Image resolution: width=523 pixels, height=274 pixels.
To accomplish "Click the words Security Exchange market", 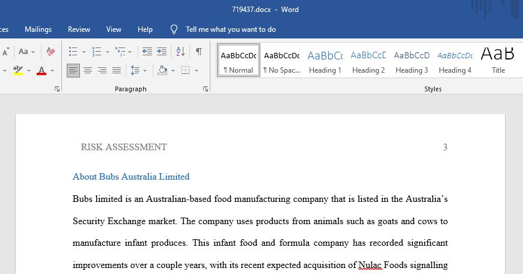I will [124, 221].
